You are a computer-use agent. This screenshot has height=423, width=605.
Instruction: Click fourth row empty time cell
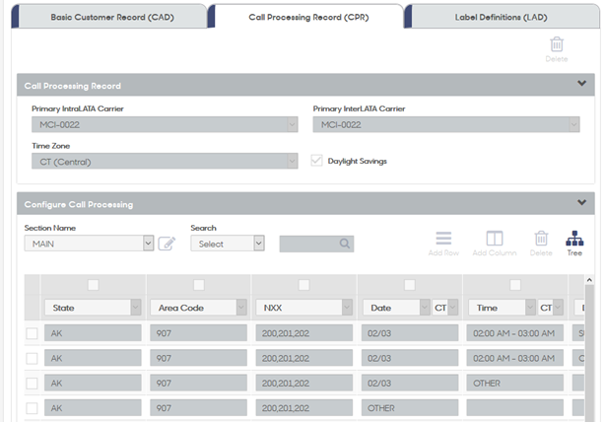pyautogui.click(x=514, y=407)
